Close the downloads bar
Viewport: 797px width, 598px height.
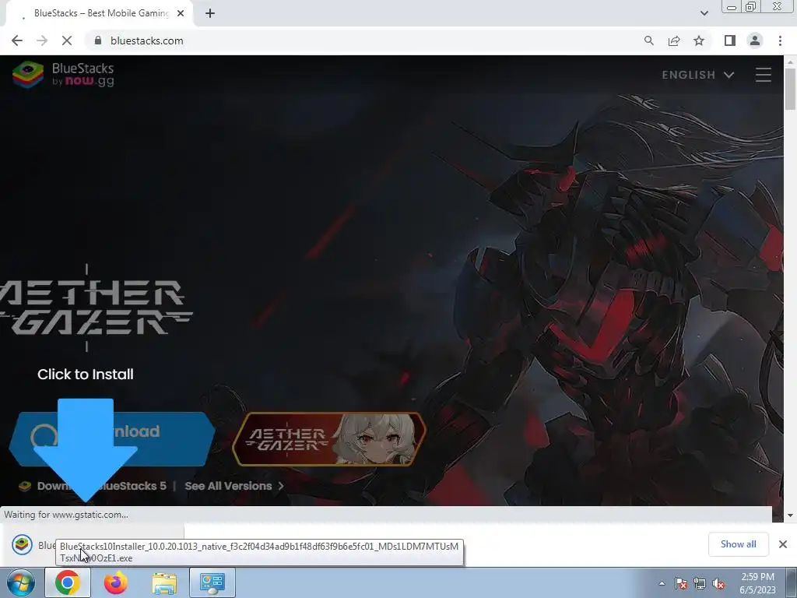click(783, 544)
